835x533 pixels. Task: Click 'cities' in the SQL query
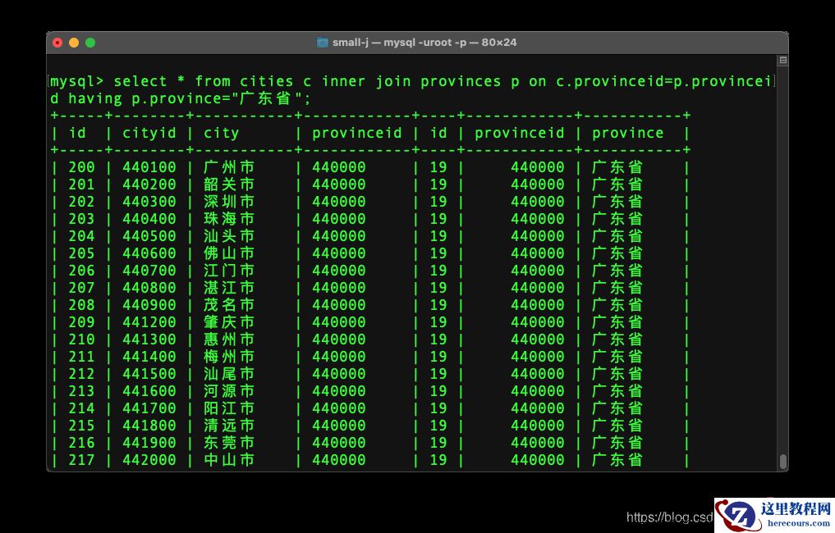266,81
